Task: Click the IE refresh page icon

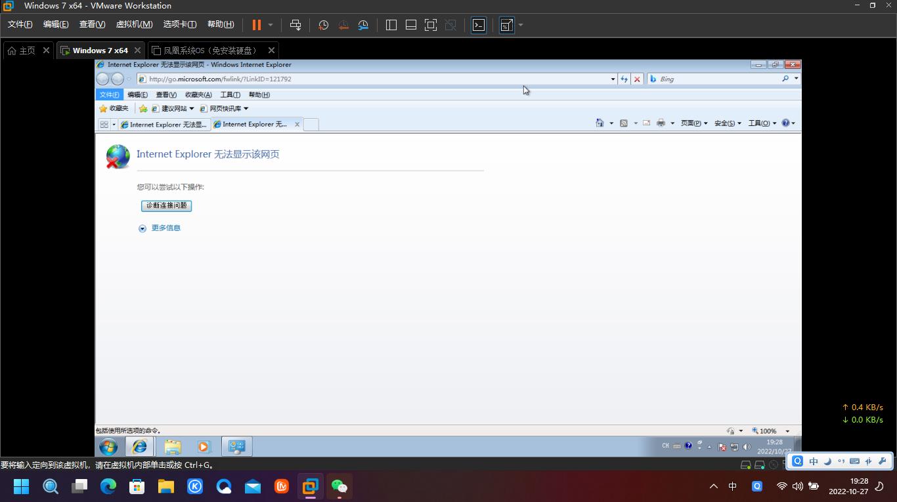Action: point(624,79)
